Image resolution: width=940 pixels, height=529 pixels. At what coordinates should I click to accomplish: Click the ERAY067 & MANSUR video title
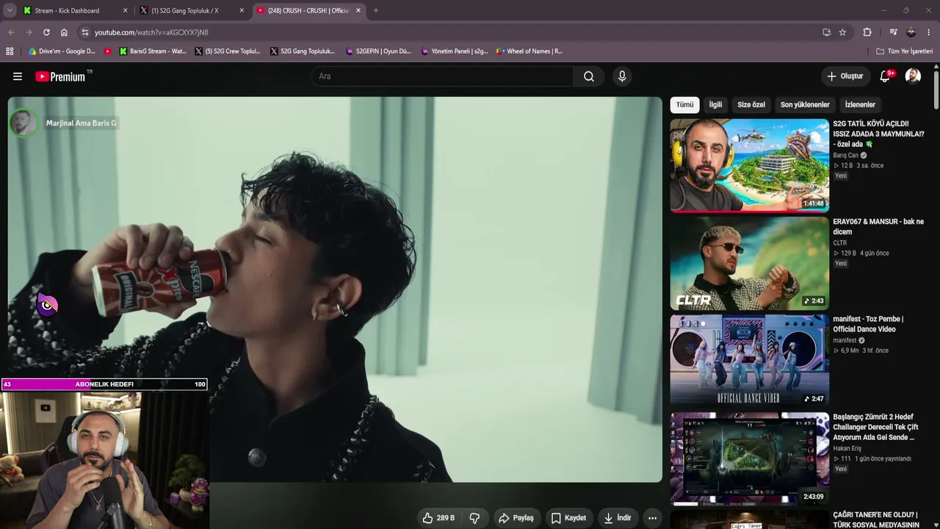click(x=878, y=226)
